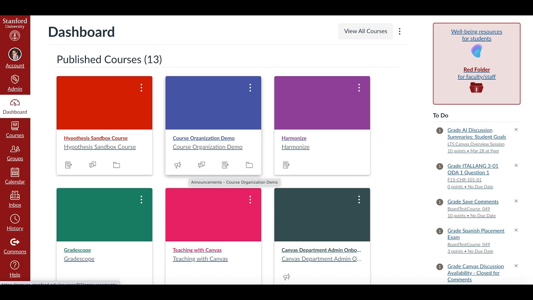Open Grade AI Discussion Summaries: Student Goals link
Image resolution: width=533 pixels, height=300 pixels.
[477, 133]
